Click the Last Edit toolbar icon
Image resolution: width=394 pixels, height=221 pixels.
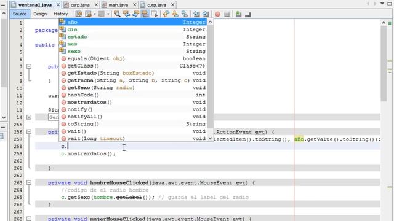point(79,14)
